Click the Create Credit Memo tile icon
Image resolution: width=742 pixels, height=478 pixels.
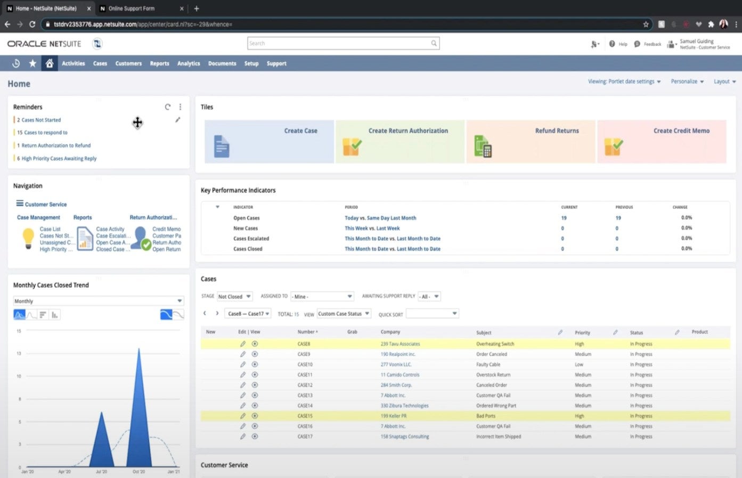(x=614, y=147)
